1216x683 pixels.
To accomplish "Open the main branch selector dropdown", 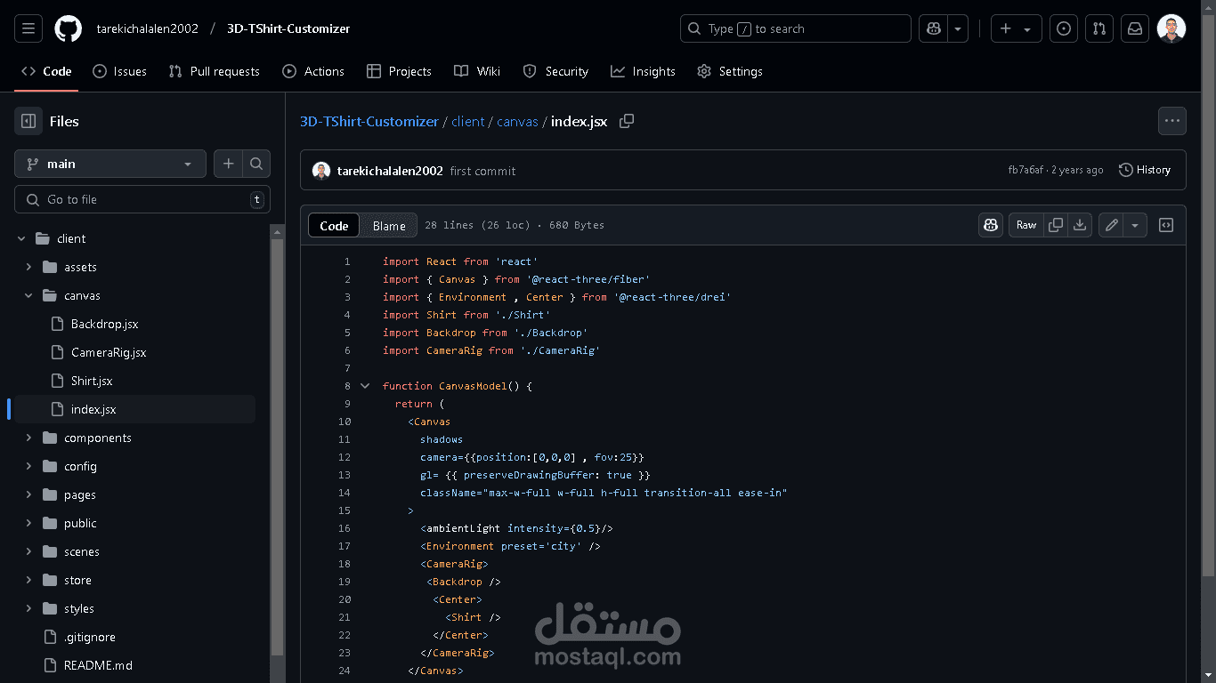I will pyautogui.click(x=110, y=164).
